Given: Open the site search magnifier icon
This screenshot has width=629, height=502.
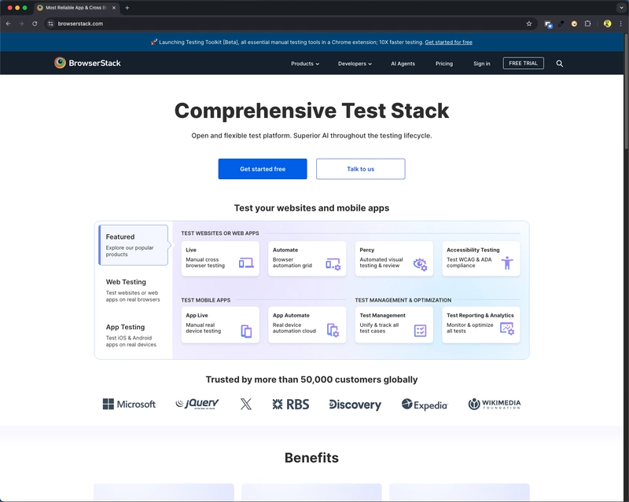Looking at the screenshot, I should pos(559,64).
